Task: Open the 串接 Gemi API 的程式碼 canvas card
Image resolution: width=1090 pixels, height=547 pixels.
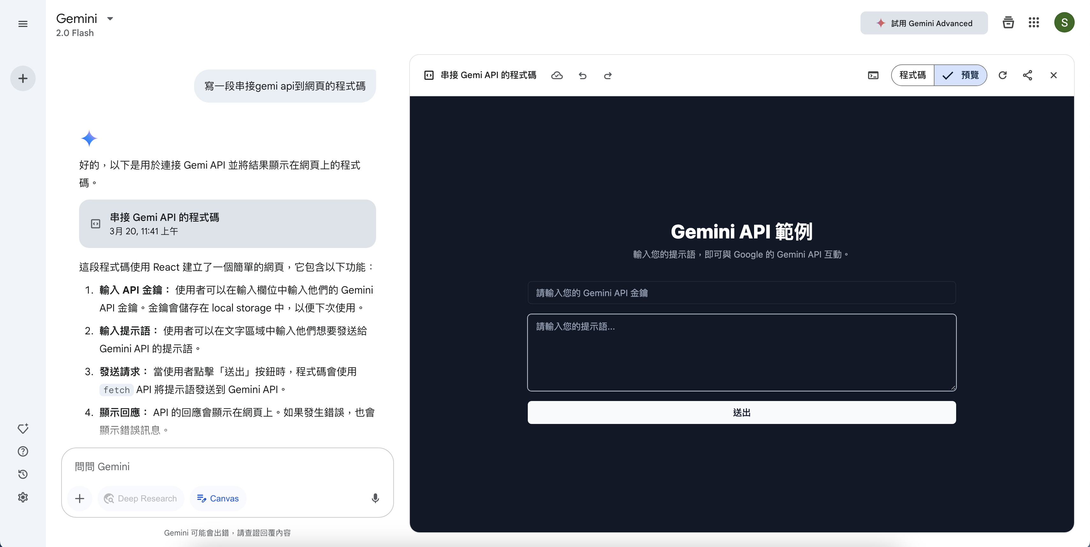Action: tap(227, 224)
